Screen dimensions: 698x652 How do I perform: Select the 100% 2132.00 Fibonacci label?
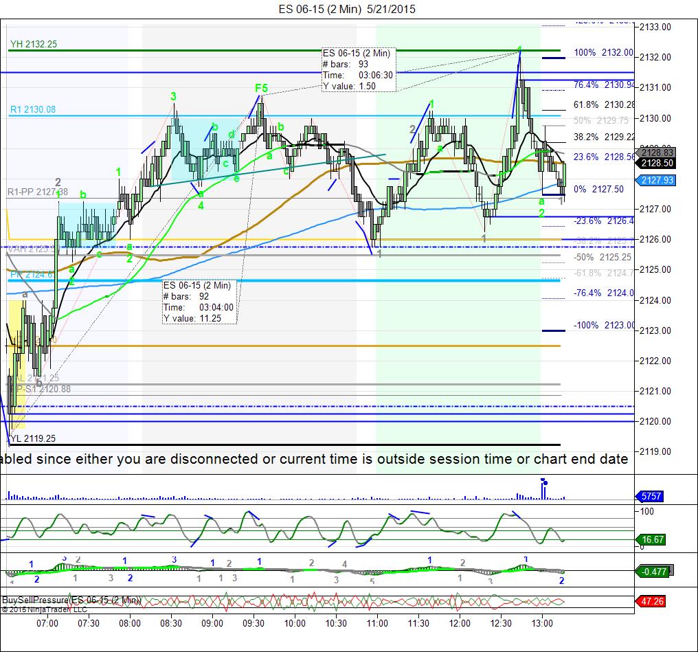coord(603,52)
